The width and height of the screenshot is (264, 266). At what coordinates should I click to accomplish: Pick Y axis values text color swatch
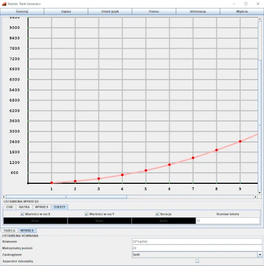point(100,221)
